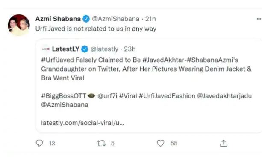The height and width of the screenshot is (158, 262).
Task: Open Azmi Shabana's profile picture
Action: point(19,25)
